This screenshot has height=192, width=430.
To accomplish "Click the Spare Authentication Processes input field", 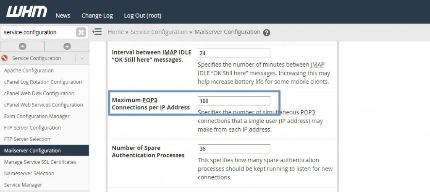I will click(x=233, y=149).
